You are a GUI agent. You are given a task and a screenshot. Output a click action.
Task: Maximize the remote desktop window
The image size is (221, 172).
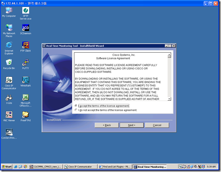[x=211, y=3]
